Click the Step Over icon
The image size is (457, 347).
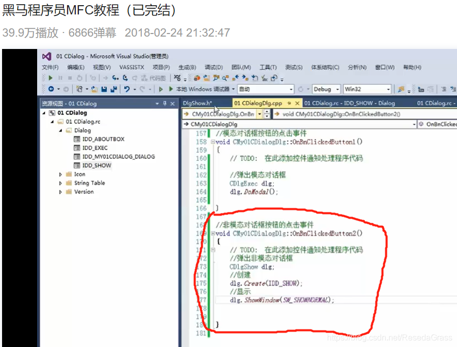click(x=125, y=78)
